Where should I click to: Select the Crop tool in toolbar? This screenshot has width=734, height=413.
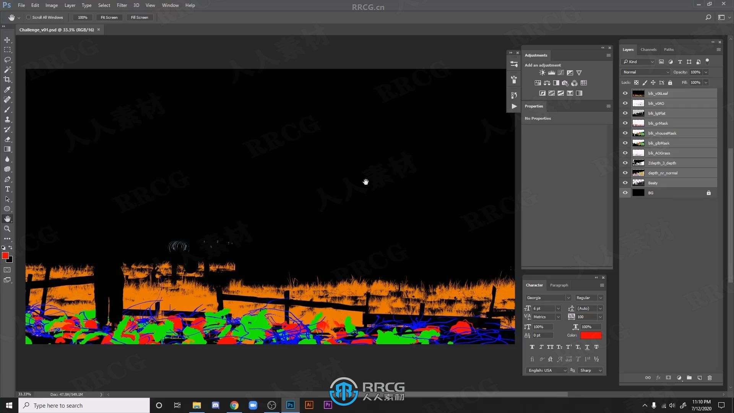(7, 79)
